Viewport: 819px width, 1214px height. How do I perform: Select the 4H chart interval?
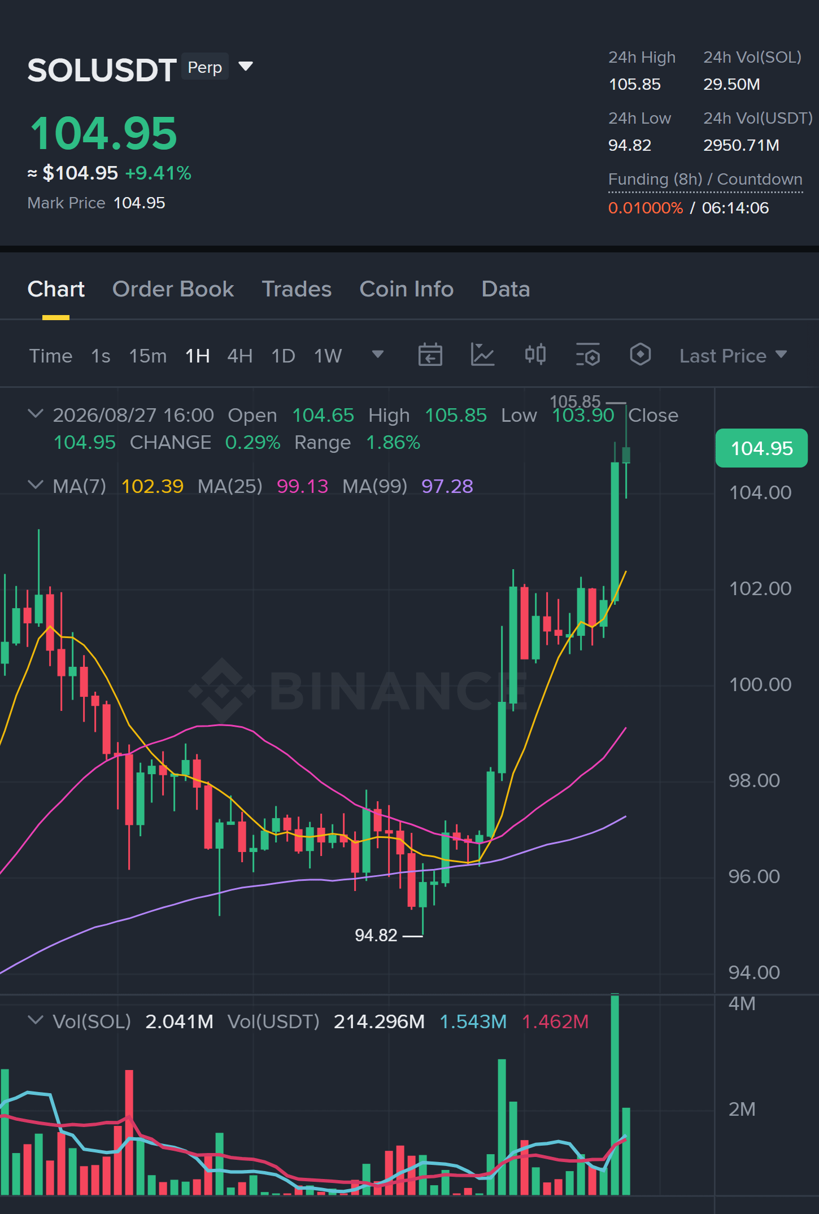click(239, 356)
